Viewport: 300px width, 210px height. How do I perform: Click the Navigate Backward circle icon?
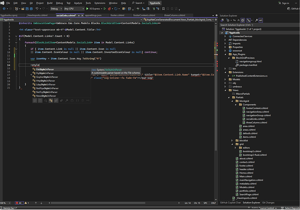point(4,9)
